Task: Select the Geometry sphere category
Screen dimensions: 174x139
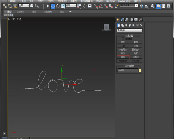Action: pos(119,25)
